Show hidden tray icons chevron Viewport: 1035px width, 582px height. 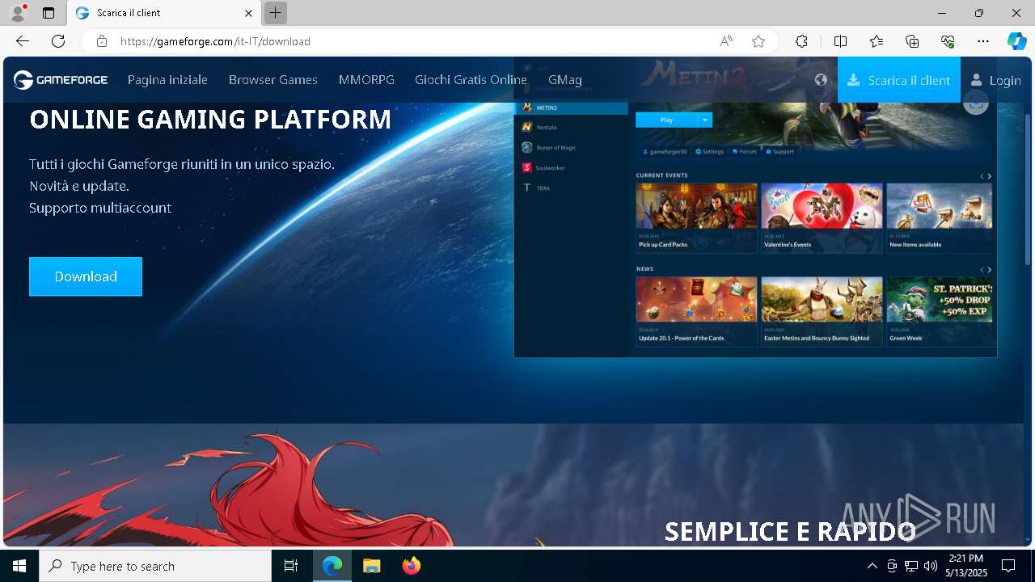[x=872, y=566]
